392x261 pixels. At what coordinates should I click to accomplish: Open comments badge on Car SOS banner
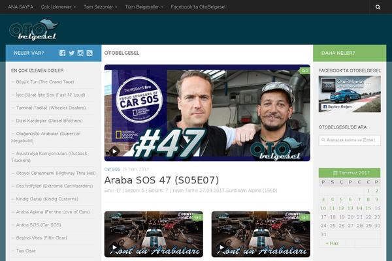[x=304, y=70]
